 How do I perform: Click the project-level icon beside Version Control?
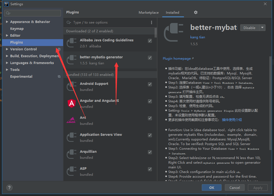coord(59,49)
